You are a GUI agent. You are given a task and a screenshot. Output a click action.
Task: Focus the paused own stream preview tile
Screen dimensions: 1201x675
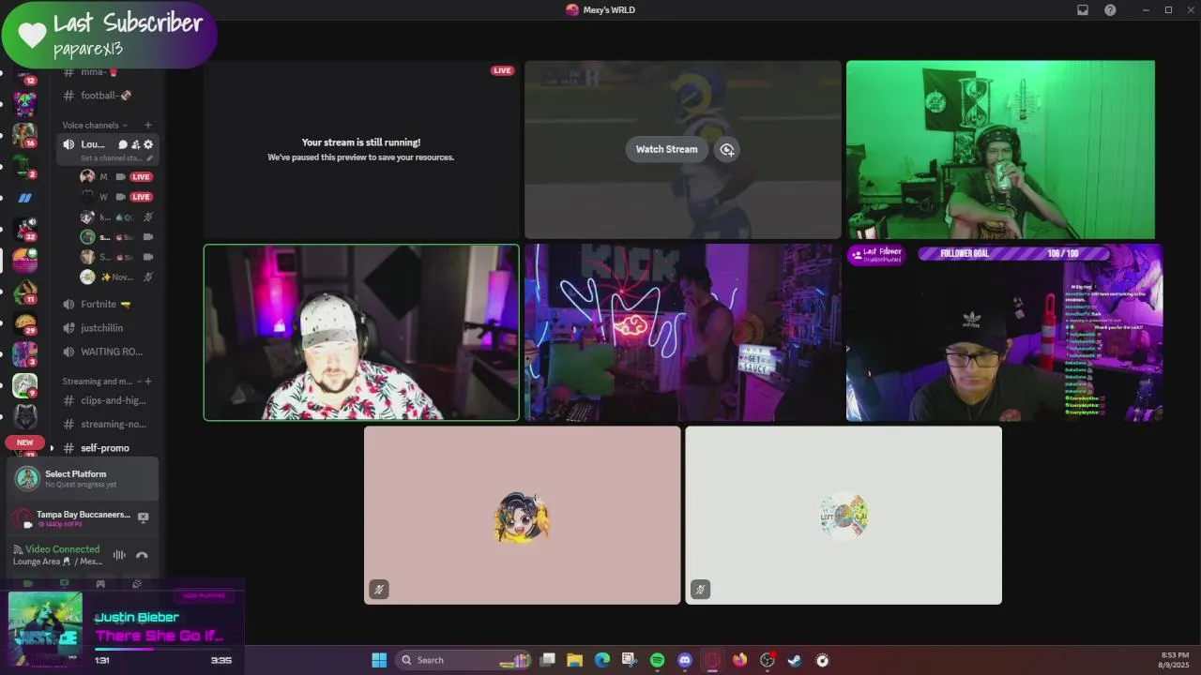pos(361,150)
